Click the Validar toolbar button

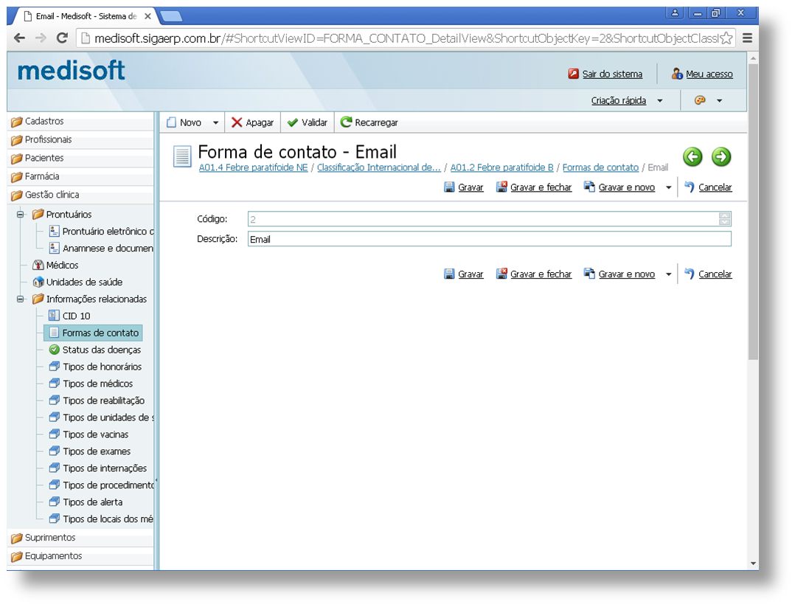(308, 122)
